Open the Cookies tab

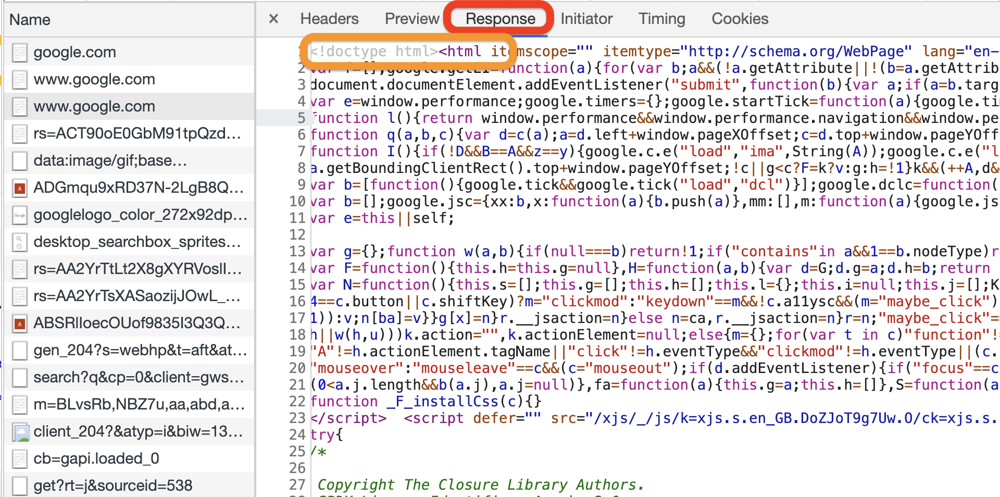point(740,19)
